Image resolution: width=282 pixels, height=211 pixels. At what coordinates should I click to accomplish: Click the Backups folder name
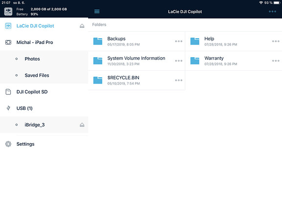(117, 39)
